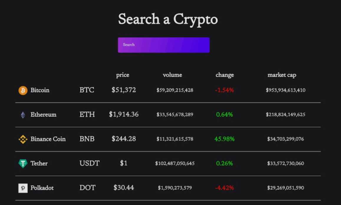Image resolution: width=341 pixels, height=205 pixels.
Task: Open the Polkadot name entry
Action: click(x=42, y=188)
